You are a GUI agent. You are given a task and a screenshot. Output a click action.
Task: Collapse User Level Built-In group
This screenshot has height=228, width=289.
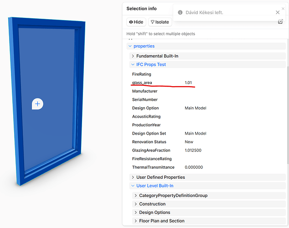pos(207,186)
